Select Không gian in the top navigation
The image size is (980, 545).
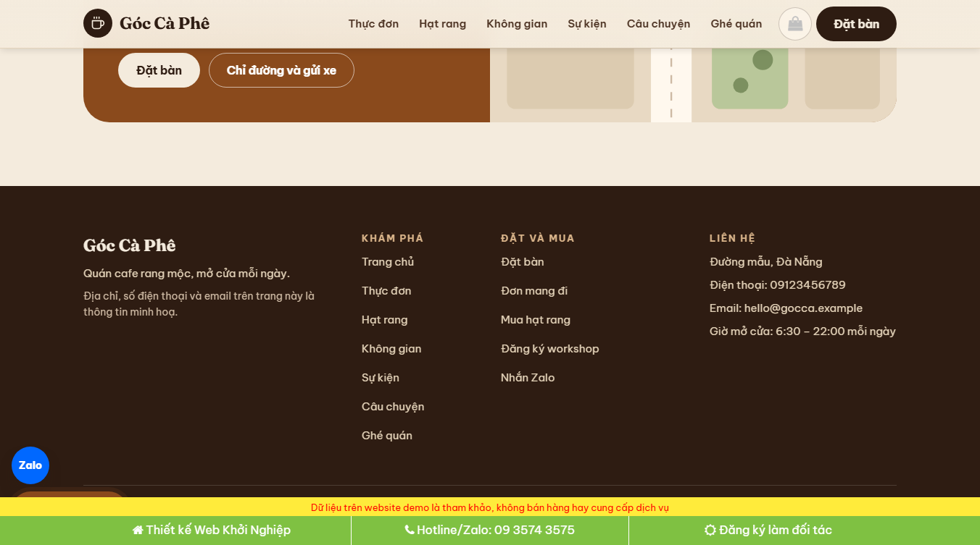(x=517, y=24)
